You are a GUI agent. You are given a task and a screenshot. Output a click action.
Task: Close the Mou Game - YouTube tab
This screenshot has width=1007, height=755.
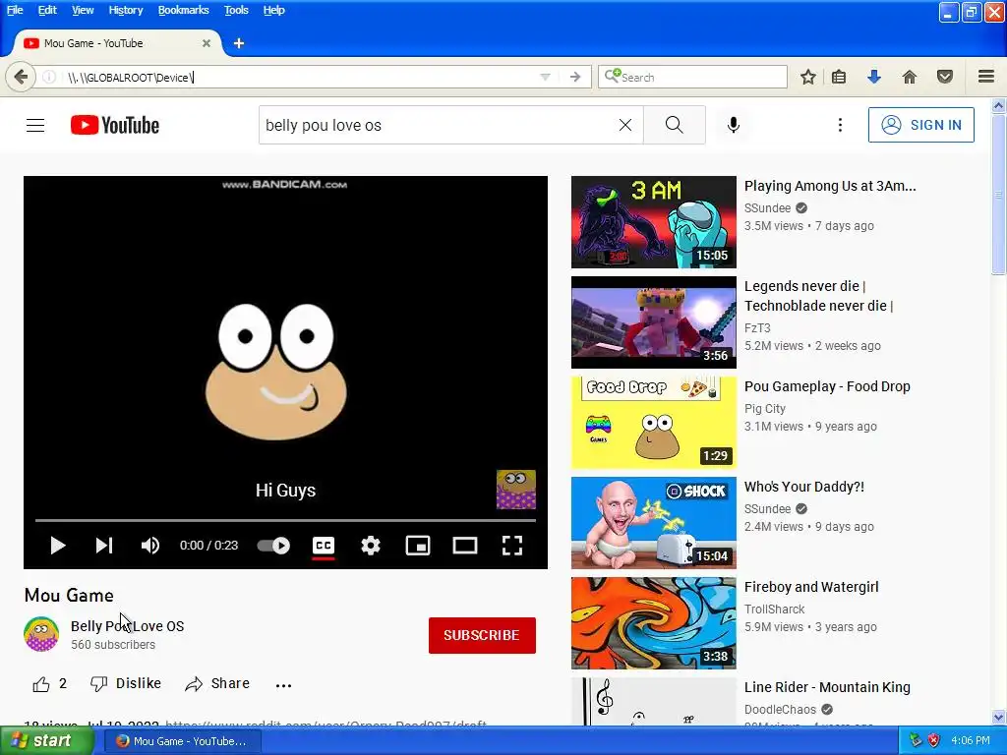click(207, 43)
